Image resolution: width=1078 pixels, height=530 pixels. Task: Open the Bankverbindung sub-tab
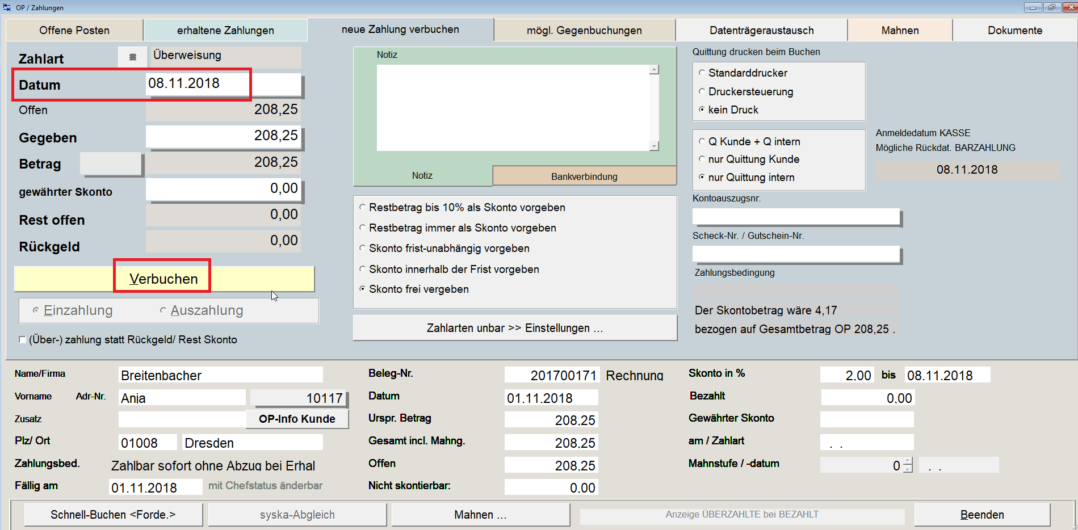pos(584,176)
